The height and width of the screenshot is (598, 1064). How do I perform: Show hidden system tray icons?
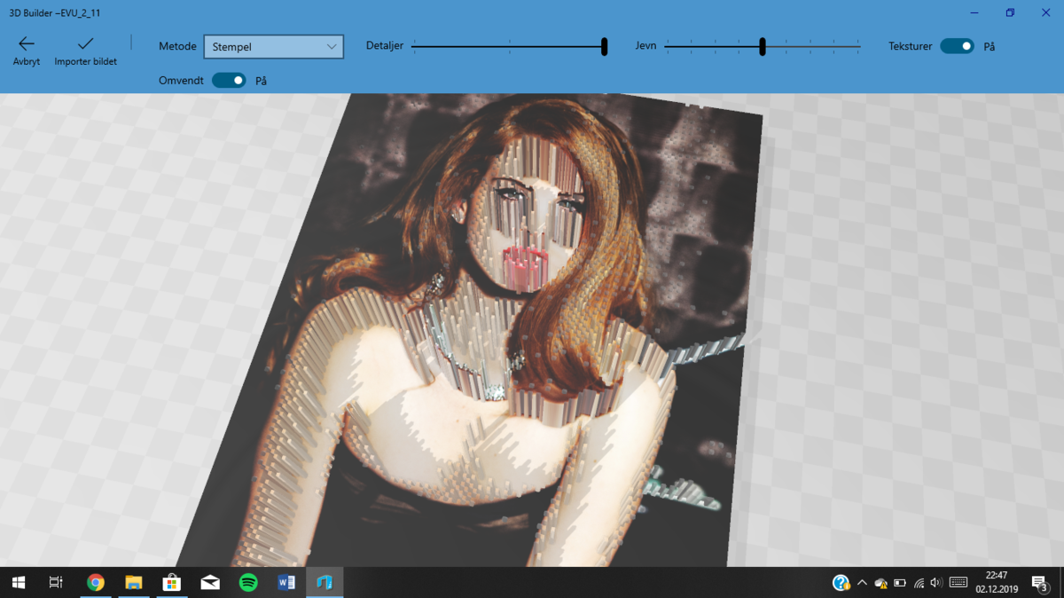862,583
